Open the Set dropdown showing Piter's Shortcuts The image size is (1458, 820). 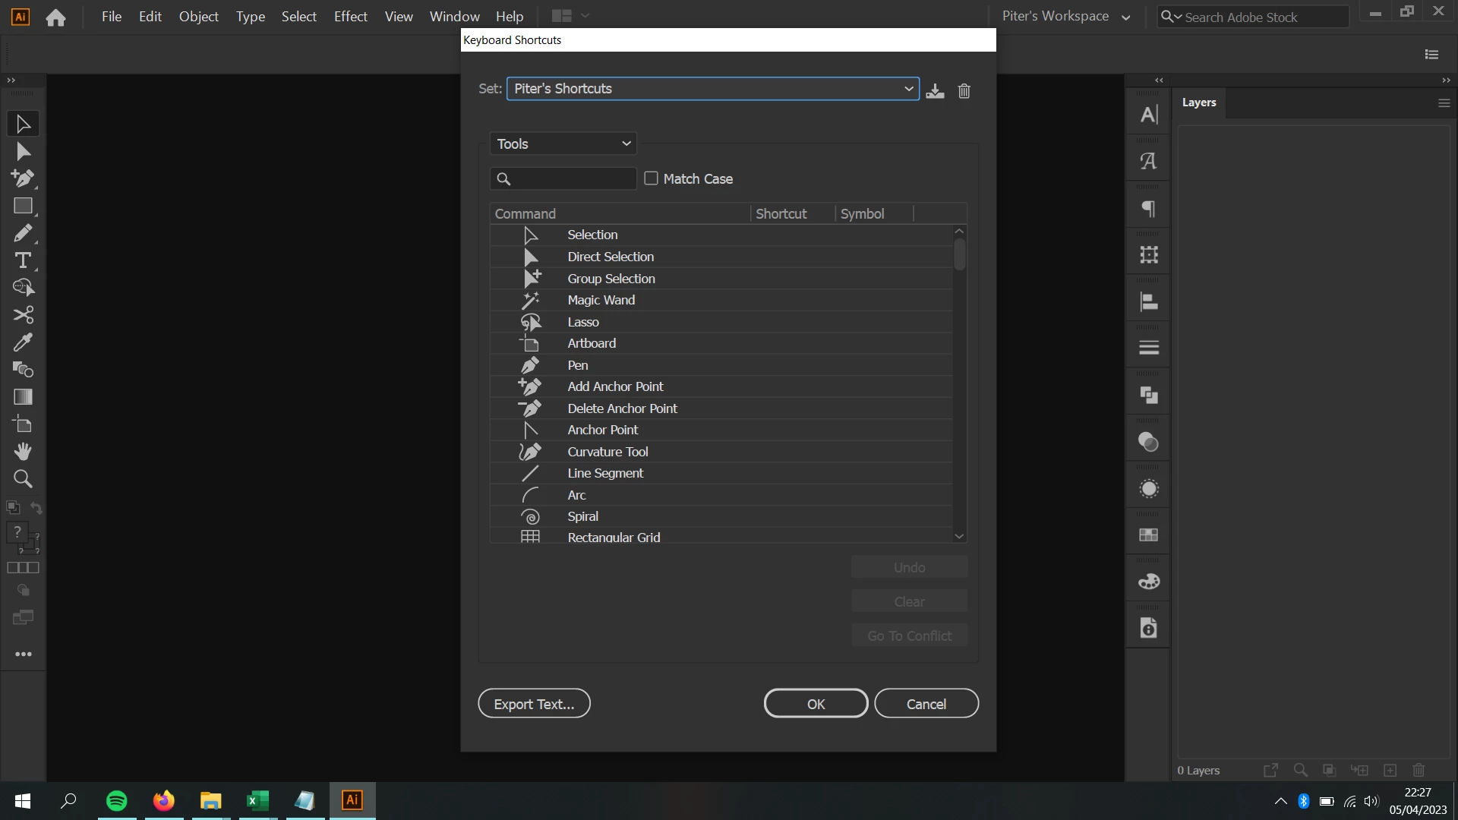click(712, 89)
